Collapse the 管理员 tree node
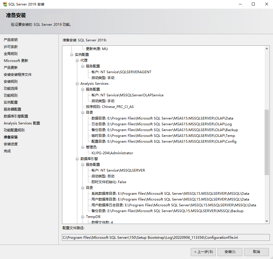Viewport: 273px width, 259px height. point(83,147)
